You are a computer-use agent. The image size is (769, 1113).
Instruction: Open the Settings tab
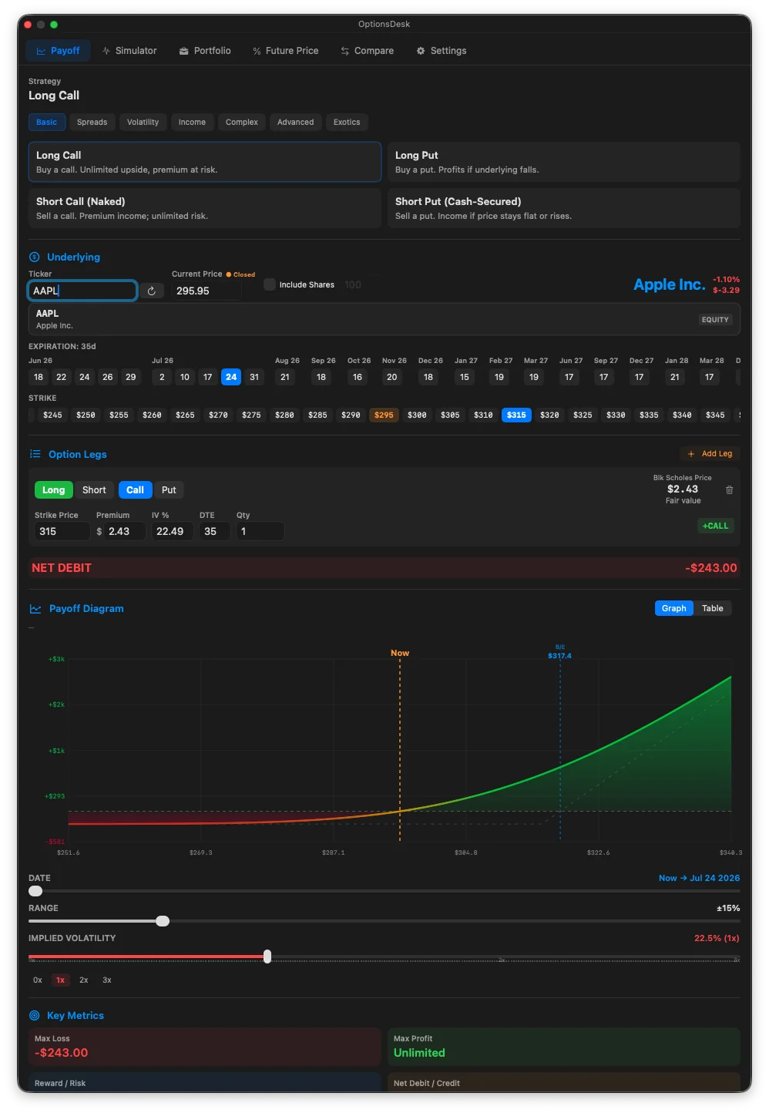(x=442, y=51)
